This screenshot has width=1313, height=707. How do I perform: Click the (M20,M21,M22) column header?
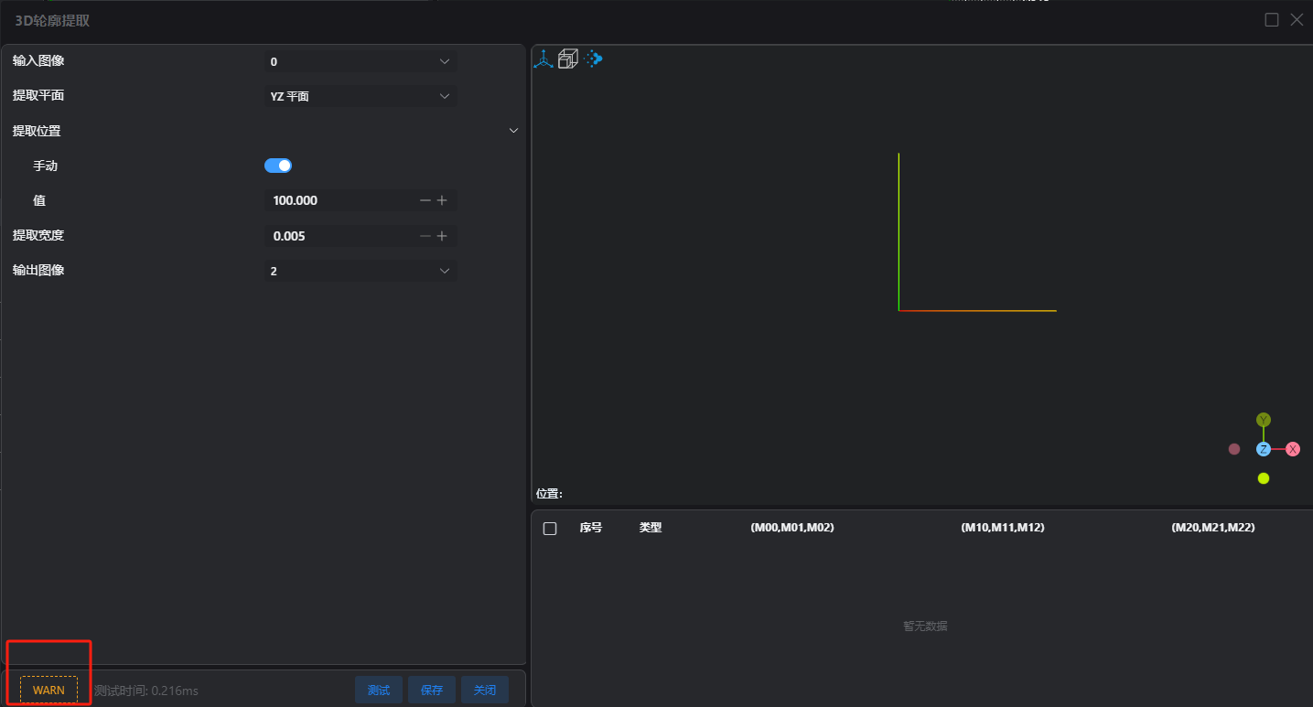point(1213,528)
